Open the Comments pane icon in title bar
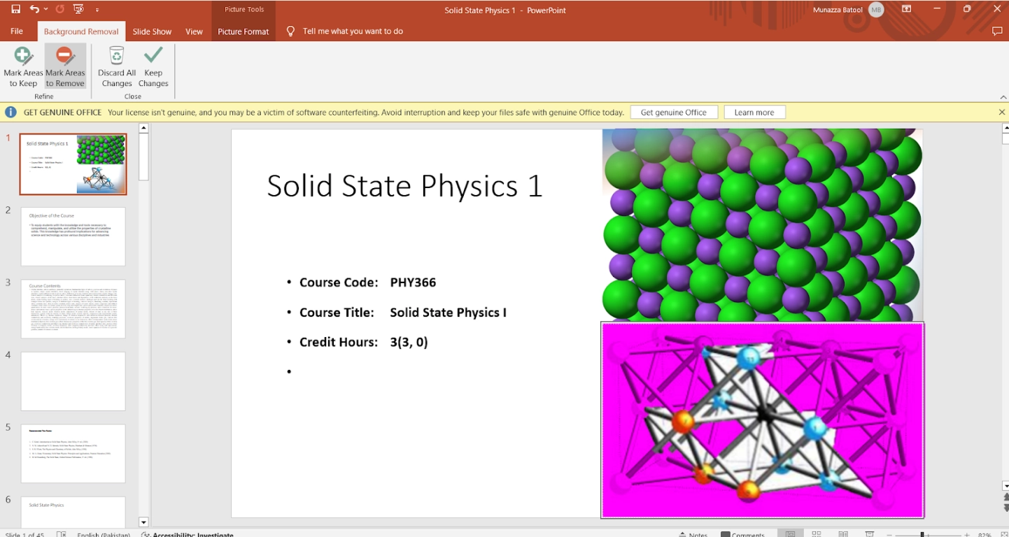This screenshot has width=1009, height=537. click(x=997, y=31)
